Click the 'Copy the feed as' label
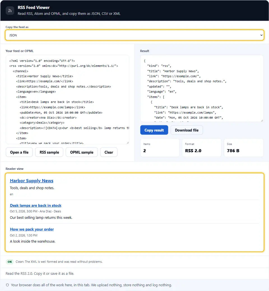 (17, 27)
